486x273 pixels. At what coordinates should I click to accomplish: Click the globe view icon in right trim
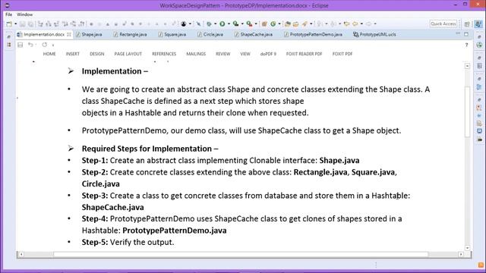pos(479,45)
